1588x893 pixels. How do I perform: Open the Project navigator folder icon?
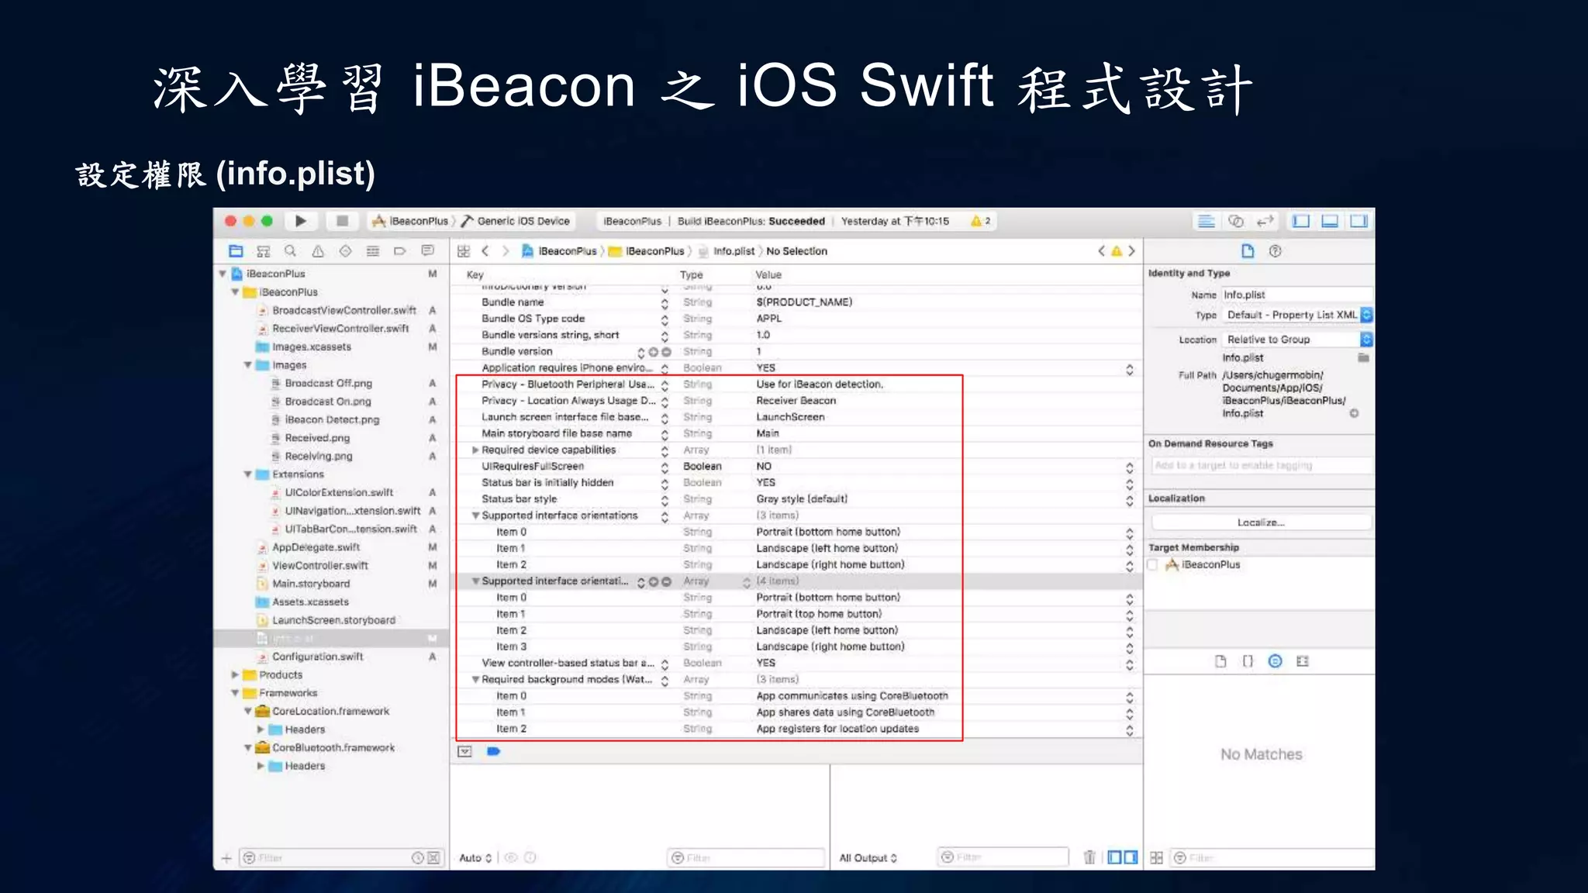pos(236,251)
